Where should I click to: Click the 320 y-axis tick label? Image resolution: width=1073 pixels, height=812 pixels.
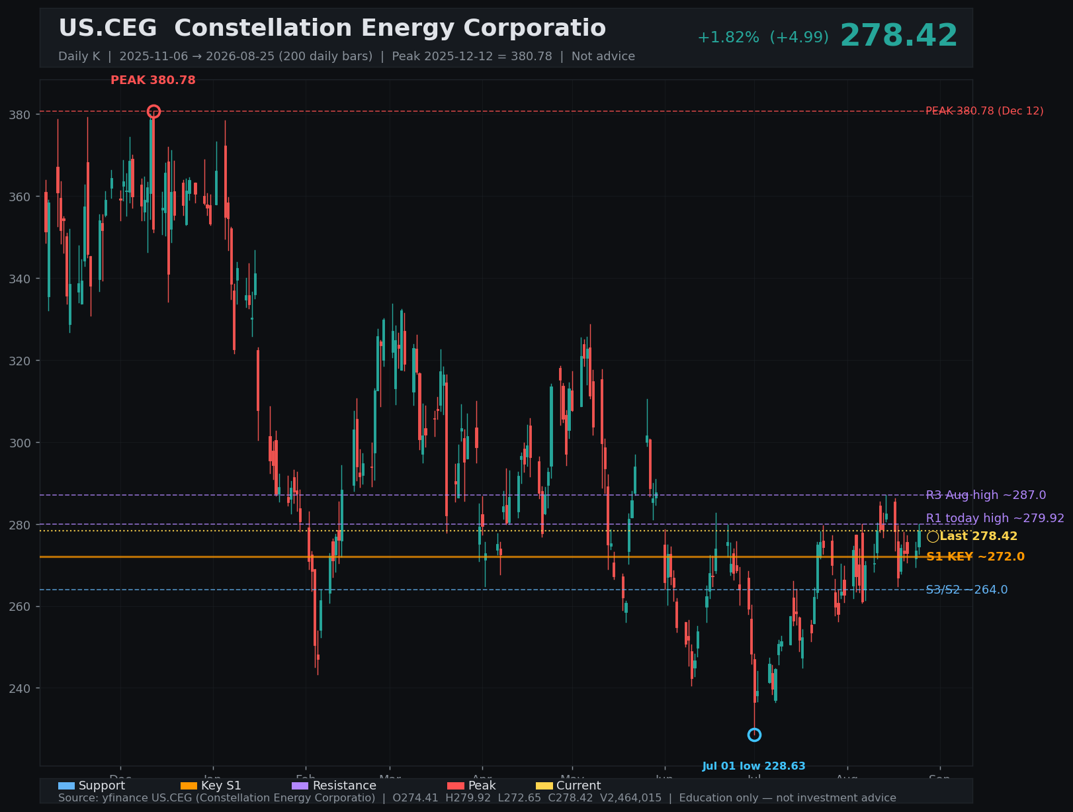pyautogui.click(x=20, y=361)
